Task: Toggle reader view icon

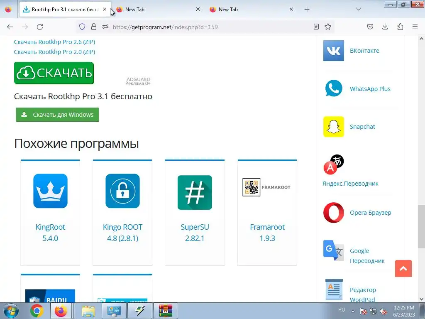Action: point(316,27)
